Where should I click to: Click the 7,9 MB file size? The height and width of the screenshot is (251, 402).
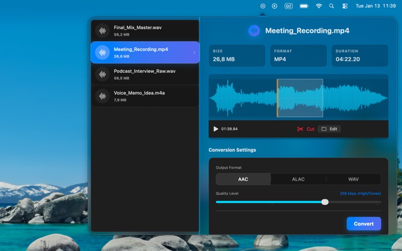pyautogui.click(x=120, y=100)
